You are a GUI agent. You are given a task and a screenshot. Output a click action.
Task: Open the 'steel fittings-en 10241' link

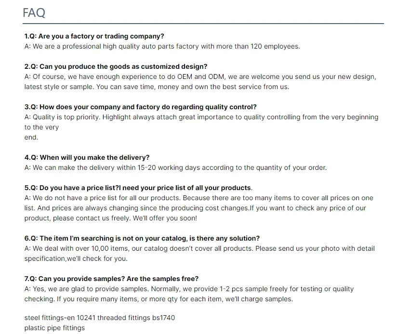(x=60, y=318)
